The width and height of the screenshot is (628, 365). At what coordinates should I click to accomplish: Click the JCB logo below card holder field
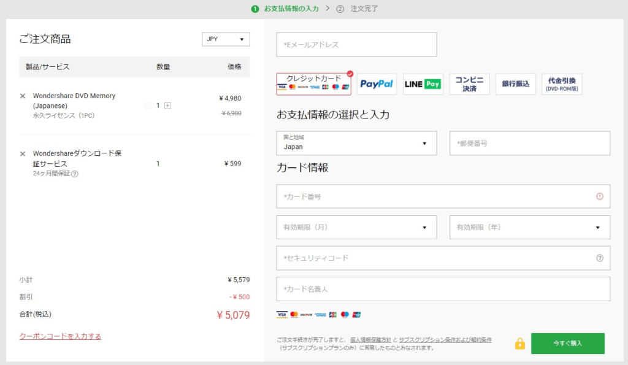333,315
